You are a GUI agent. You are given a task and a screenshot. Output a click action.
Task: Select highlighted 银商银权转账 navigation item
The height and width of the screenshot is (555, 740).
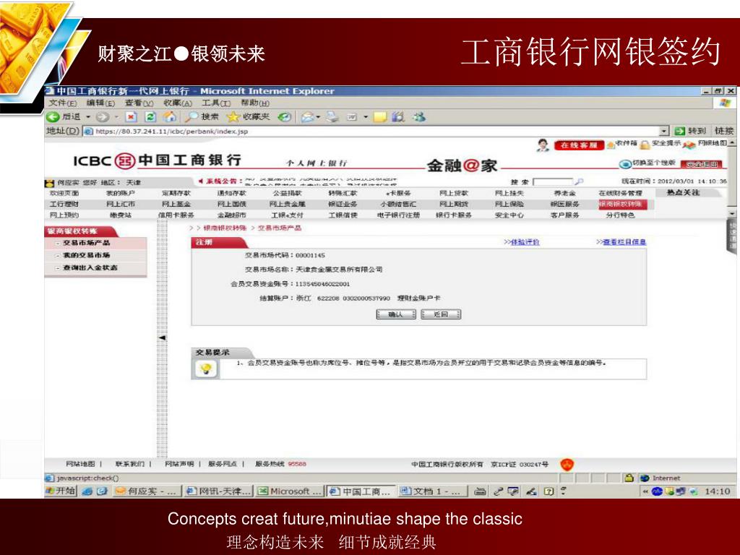(622, 204)
